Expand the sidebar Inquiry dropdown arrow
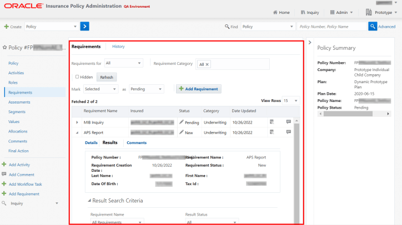Viewport: 402px width, 225px height. point(57,203)
